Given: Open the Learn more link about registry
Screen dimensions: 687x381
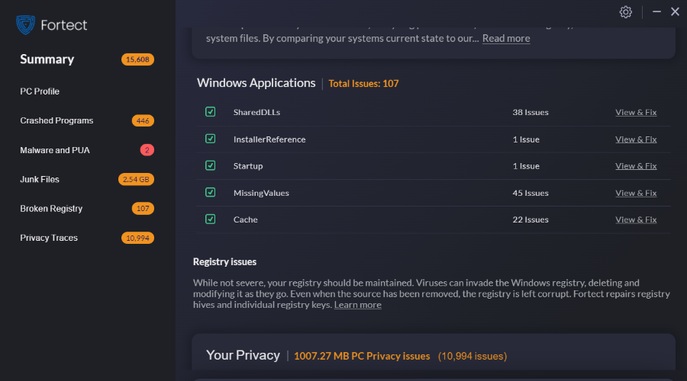Looking at the screenshot, I should [357, 305].
